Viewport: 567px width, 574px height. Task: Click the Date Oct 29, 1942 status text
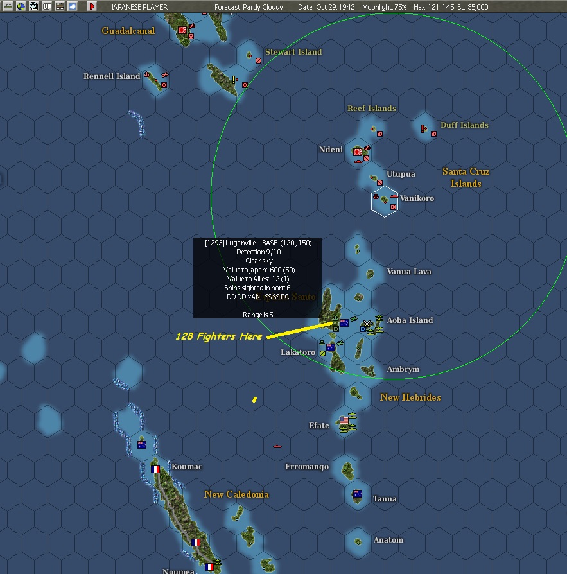tap(326, 7)
